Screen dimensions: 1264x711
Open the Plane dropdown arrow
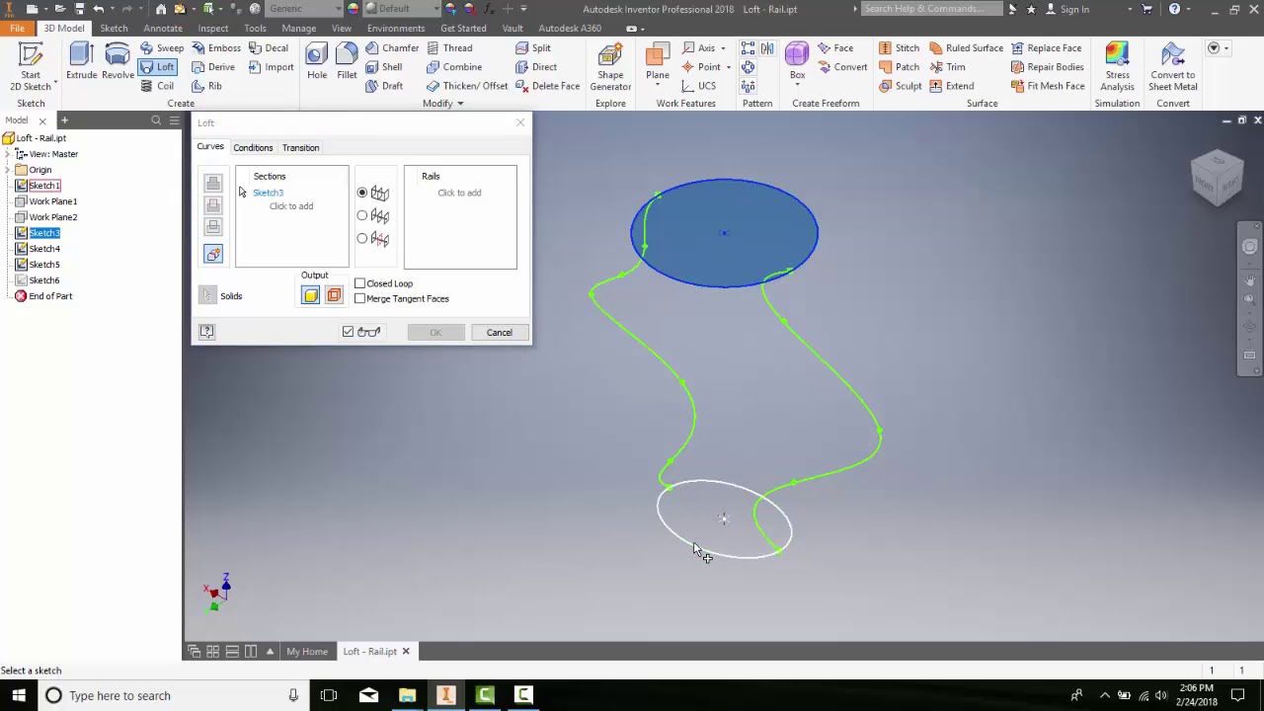657,86
